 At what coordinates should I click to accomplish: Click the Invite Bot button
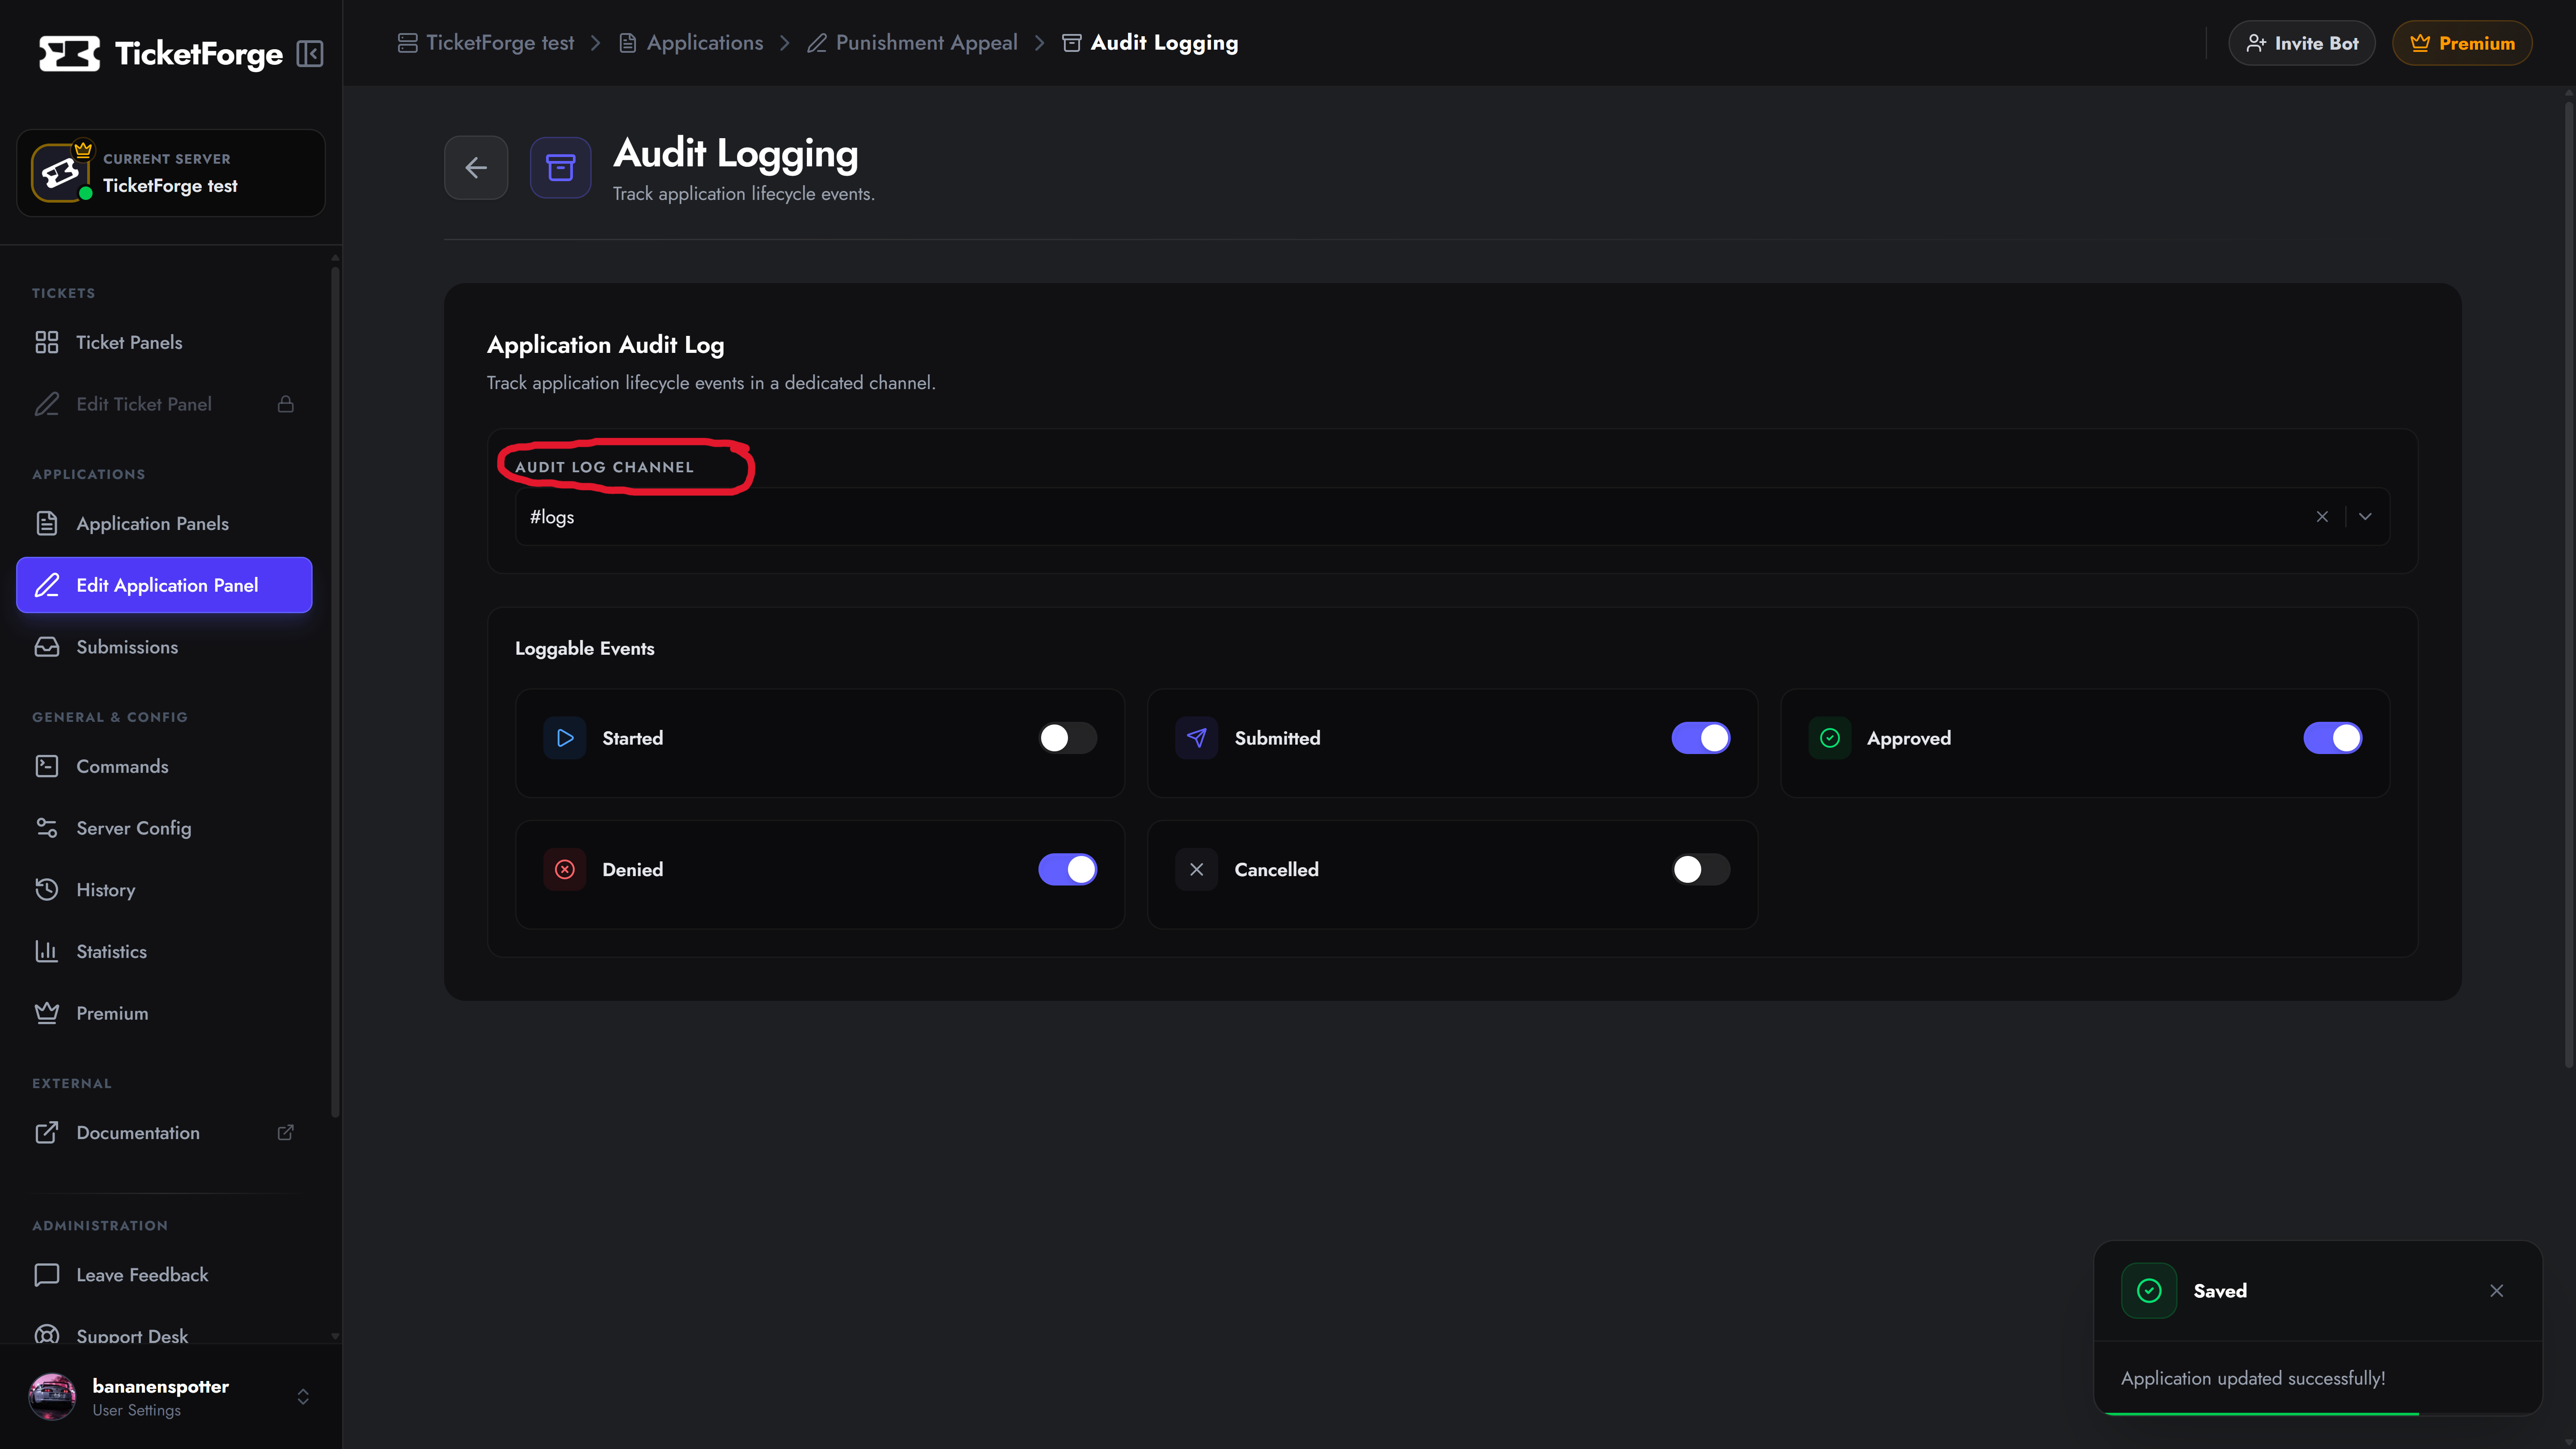[x=2301, y=43]
